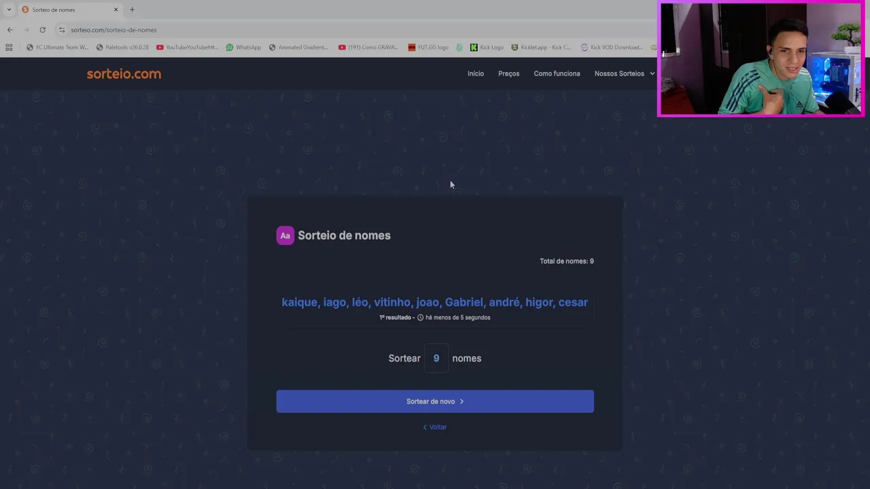The height and width of the screenshot is (489, 870).
Task: Click the address bar URL
Action: [x=114, y=30]
